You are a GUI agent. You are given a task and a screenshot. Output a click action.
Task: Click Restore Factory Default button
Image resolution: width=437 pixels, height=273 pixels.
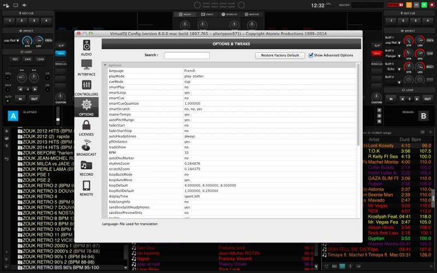[280, 56]
